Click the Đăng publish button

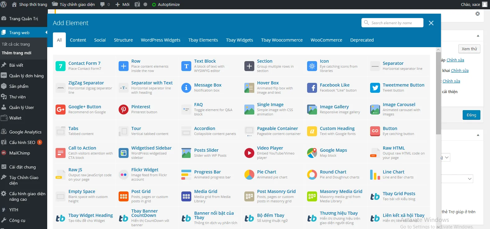click(471, 115)
